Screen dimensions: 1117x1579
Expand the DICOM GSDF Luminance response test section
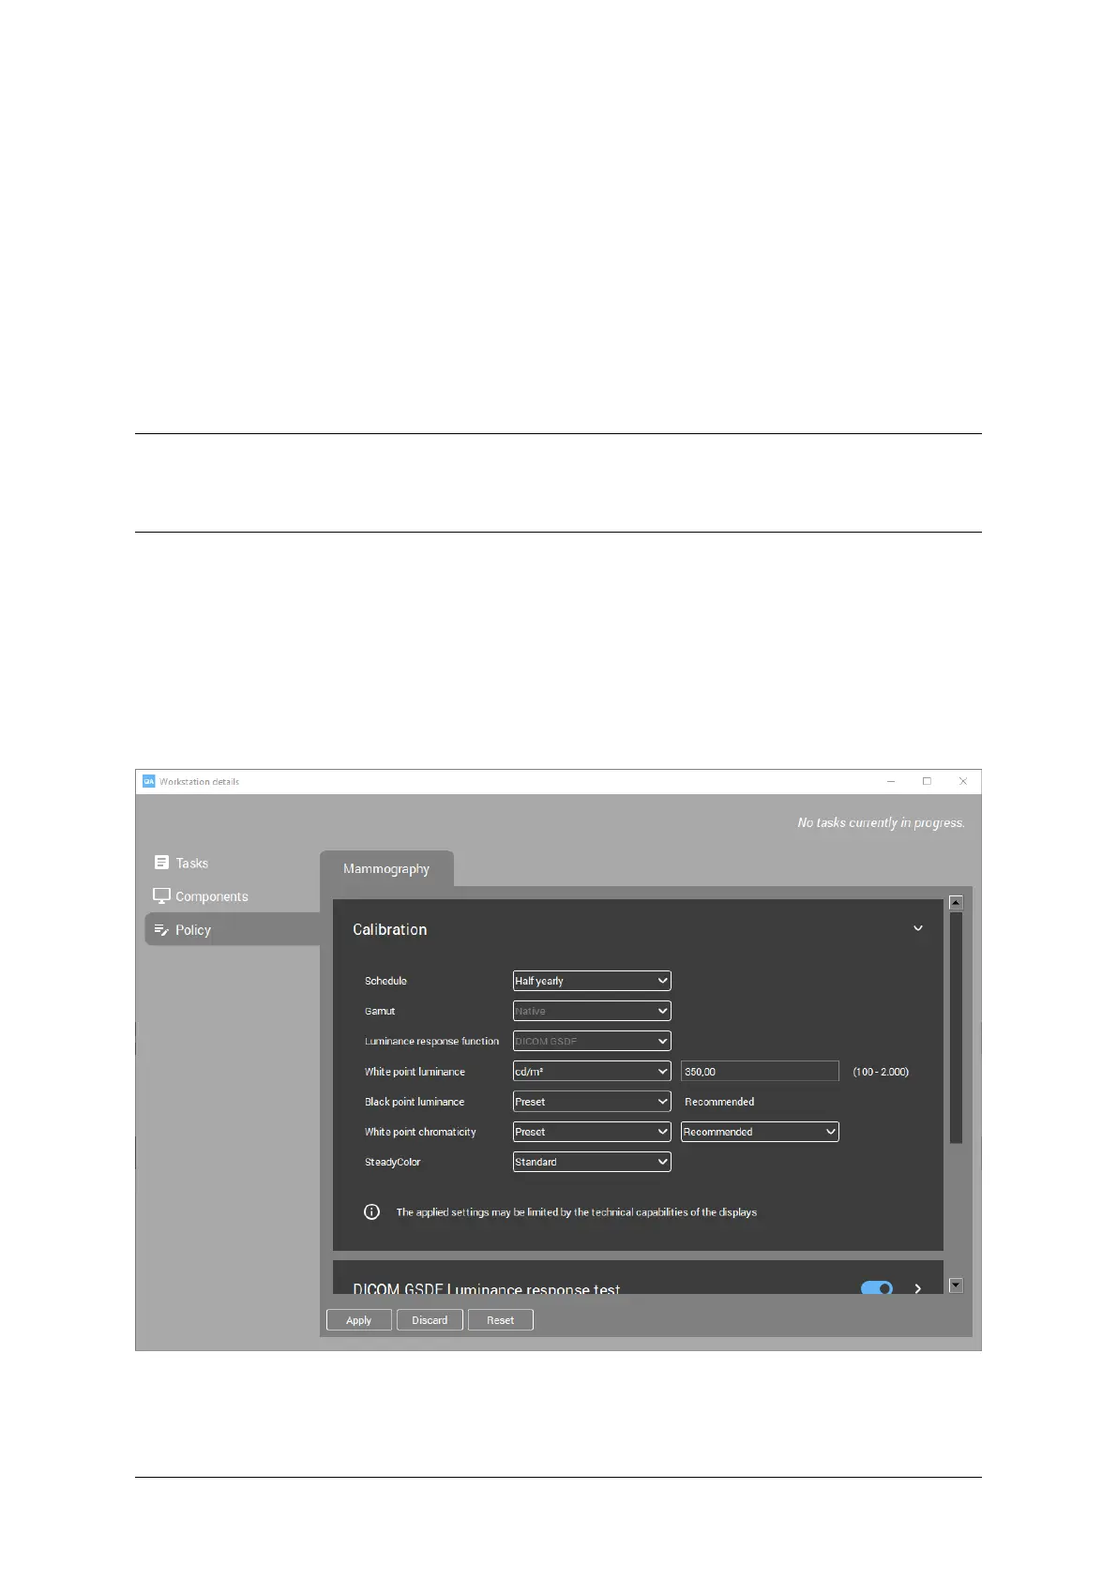coord(918,1288)
